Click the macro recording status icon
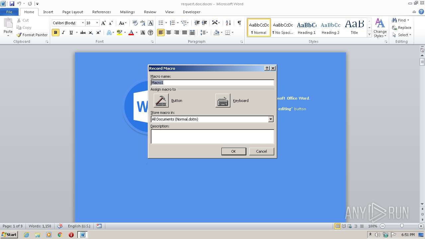The width and height of the screenshot is (425, 239). click(99, 226)
